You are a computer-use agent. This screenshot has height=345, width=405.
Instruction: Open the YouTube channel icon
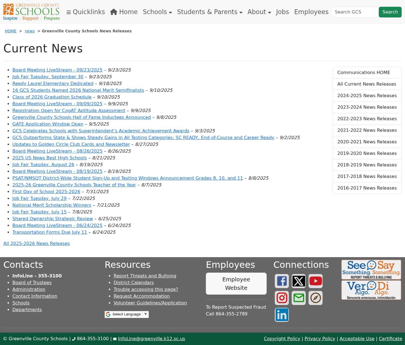pyautogui.click(x=315, y=281)
